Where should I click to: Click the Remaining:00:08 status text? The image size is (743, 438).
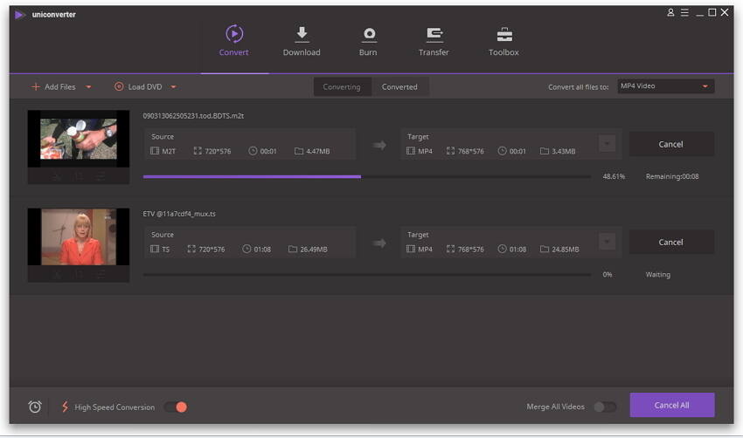(672, 176)
